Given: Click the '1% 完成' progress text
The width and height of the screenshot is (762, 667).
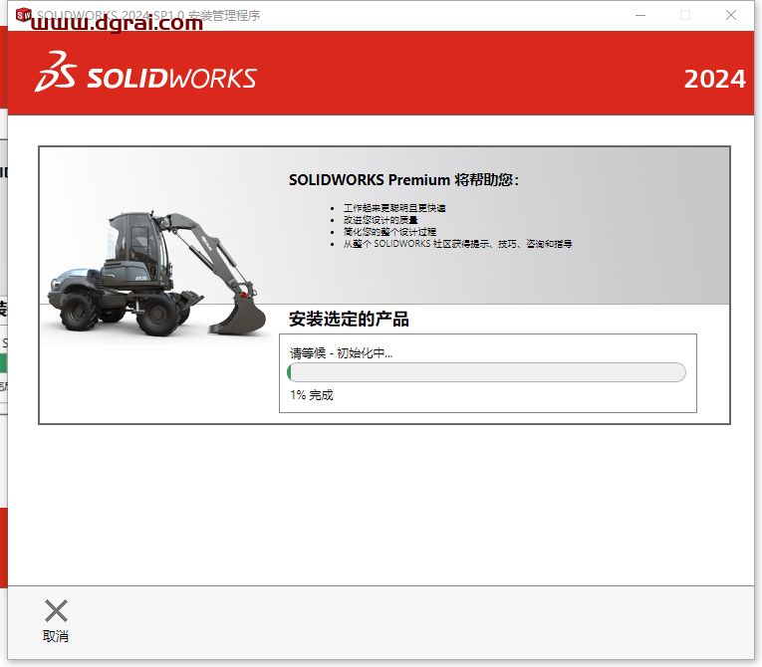Looking at the screenshot, I should pyautogui.click(x=312, y=395).
